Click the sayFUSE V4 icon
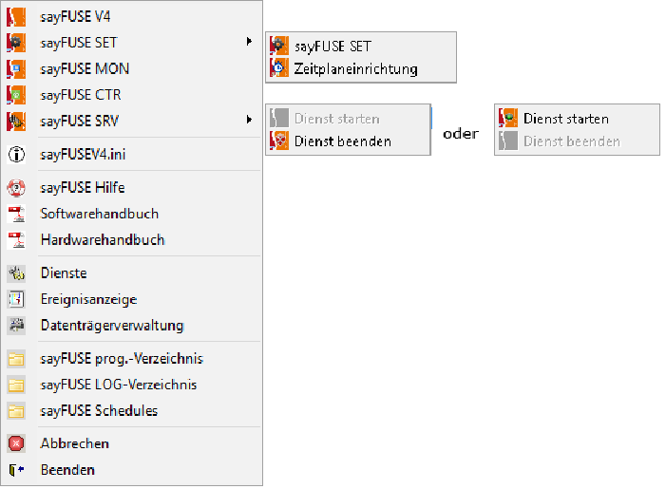 (16, 16)
